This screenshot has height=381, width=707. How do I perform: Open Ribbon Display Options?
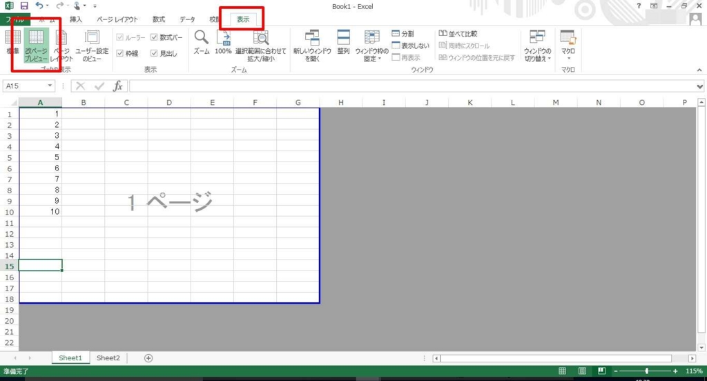click(x=654, y=6)
